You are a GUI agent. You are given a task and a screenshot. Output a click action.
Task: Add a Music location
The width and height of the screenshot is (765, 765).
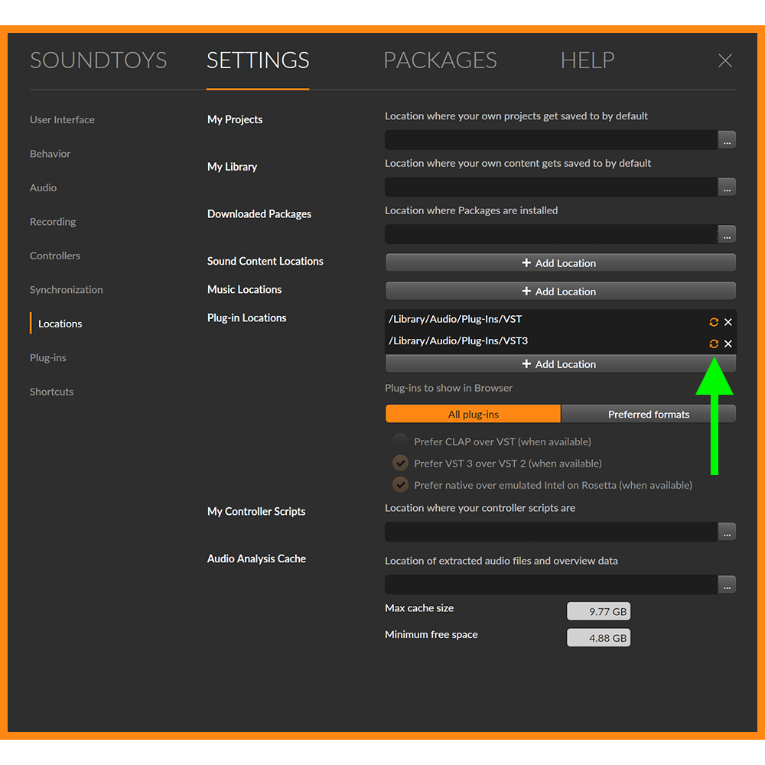pyautogui.click(x=561, y=291)
